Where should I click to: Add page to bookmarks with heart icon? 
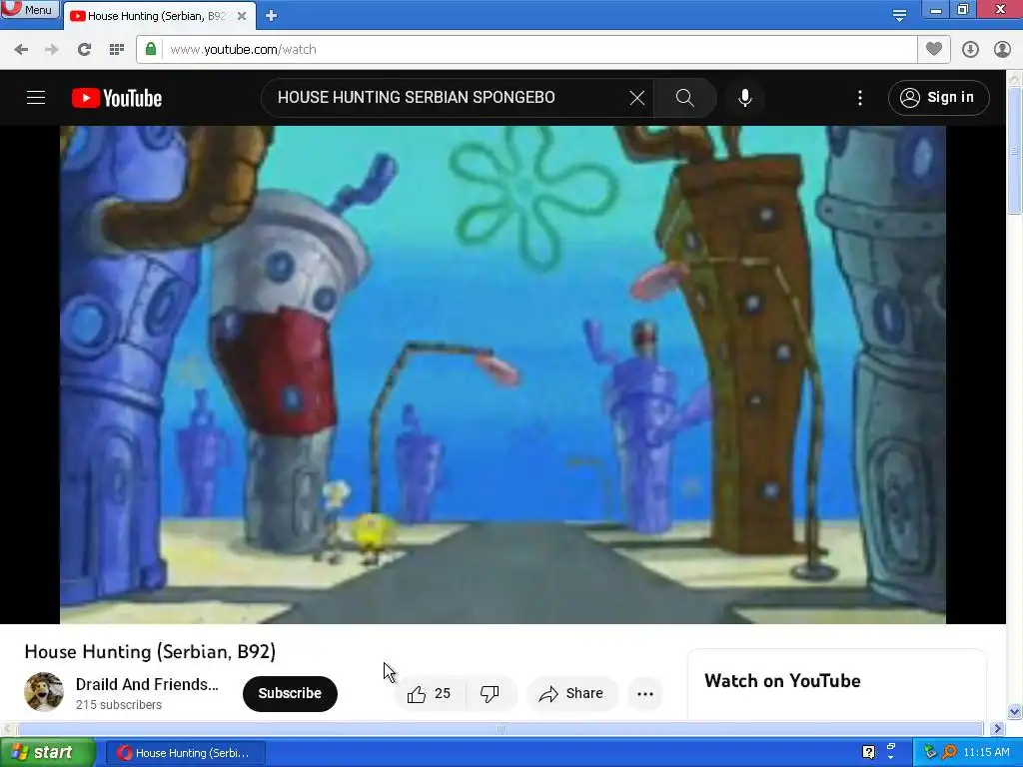pyautogui.click(x=934, y=49)
